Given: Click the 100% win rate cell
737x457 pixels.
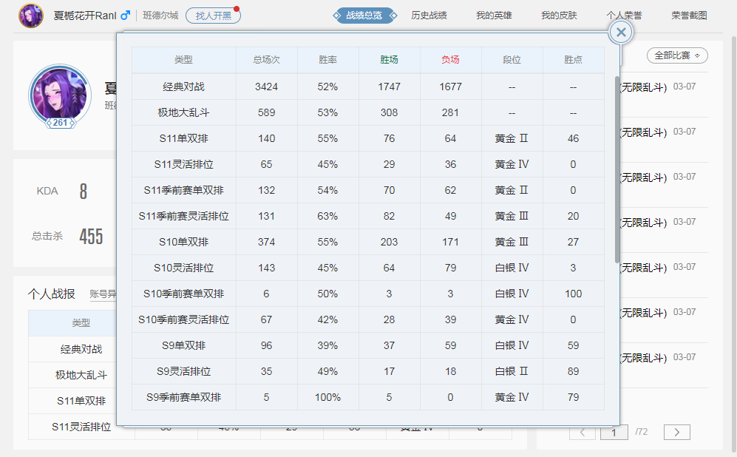Looking at the screenshot, I should pyautogui.click(x=327, y=397).
